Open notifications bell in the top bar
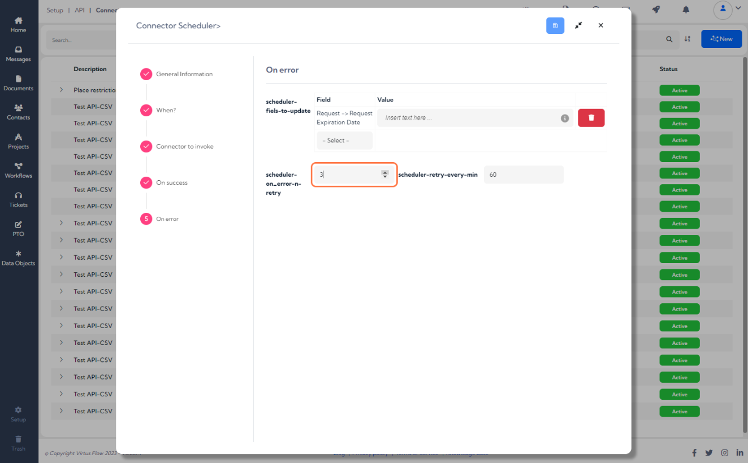The width and height of the screenshot is (748, 463). pyautogui.click(x=686, y=10)
